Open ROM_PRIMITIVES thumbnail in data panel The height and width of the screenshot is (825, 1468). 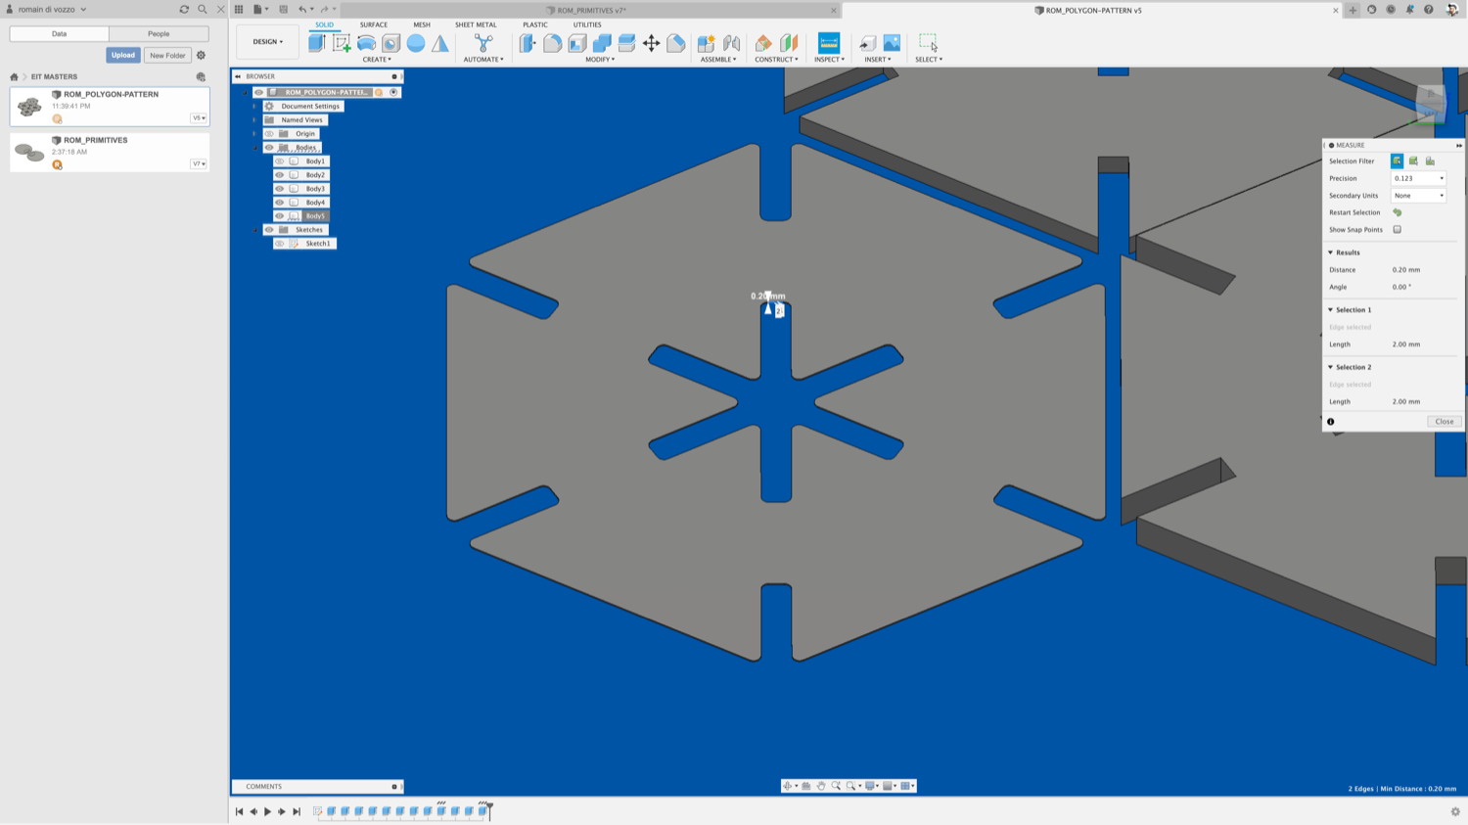coord(29,152)
